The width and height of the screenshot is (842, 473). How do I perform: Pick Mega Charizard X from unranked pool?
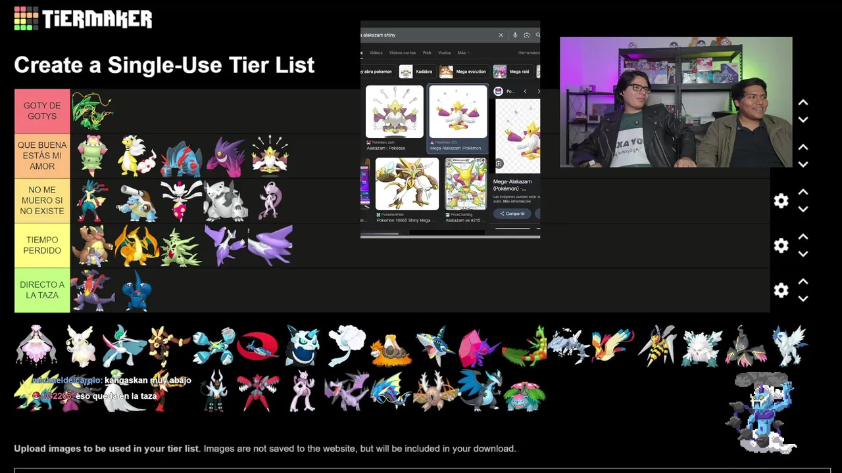(x=480, y=390)
